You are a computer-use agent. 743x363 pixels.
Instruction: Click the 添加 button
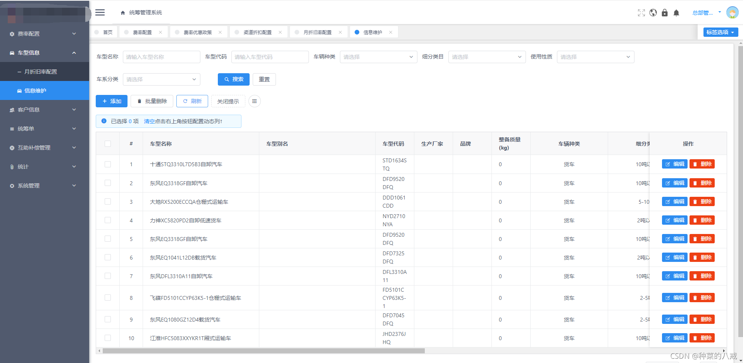112,101
